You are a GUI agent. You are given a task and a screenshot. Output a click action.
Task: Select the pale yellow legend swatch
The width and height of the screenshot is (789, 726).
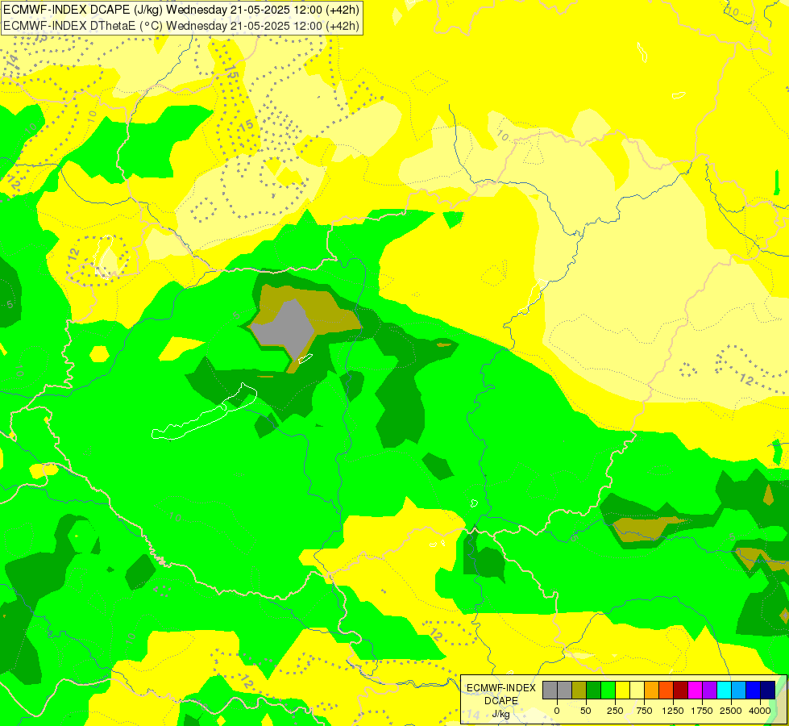click(637, 690)
